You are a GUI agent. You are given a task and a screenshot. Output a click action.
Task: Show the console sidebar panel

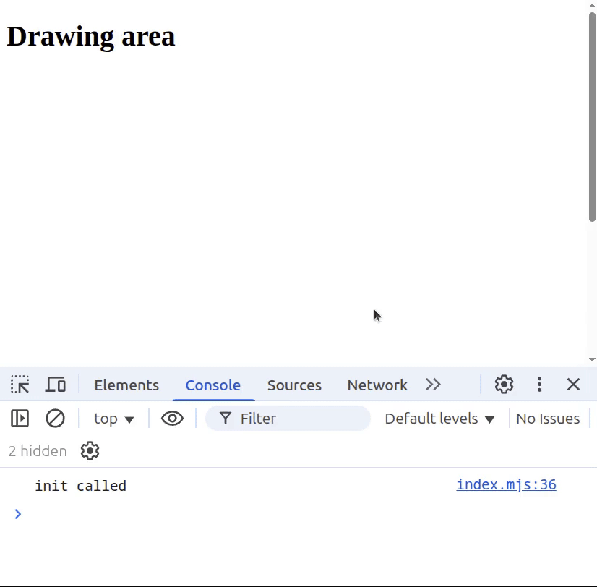pyautogui.click(x=20, y=419)
